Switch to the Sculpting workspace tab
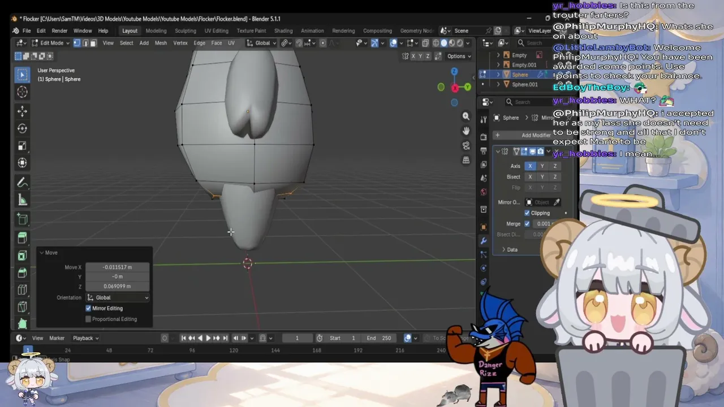The image size is (724, 407). pyautogui.click(x=186, y=31)
